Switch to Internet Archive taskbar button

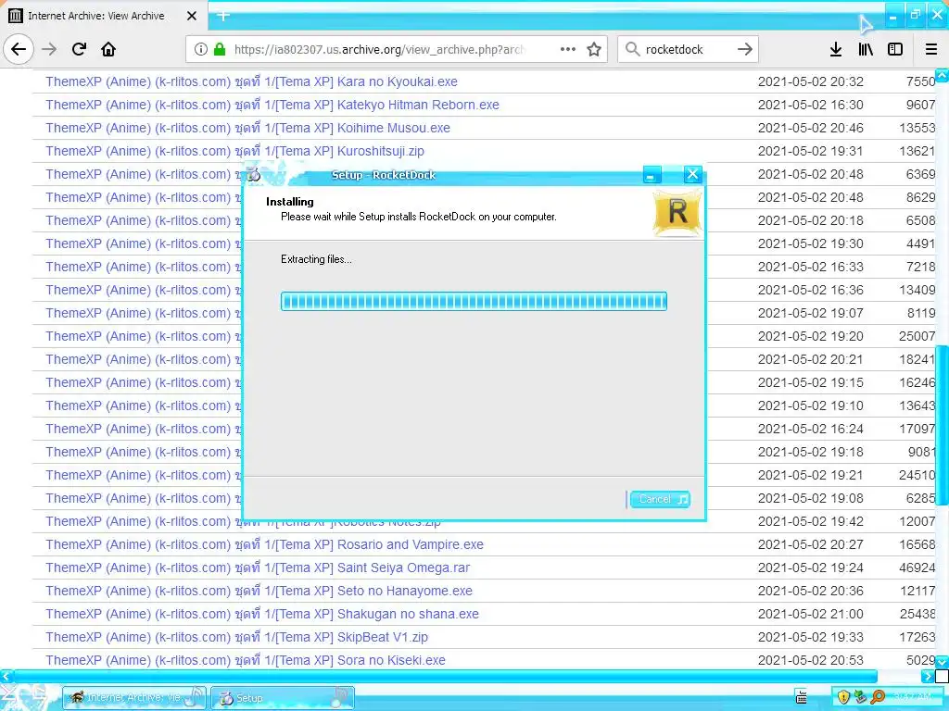point(134,698)
